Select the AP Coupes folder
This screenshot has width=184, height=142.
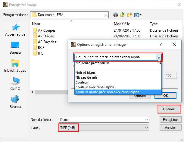[x=44, y=30]
